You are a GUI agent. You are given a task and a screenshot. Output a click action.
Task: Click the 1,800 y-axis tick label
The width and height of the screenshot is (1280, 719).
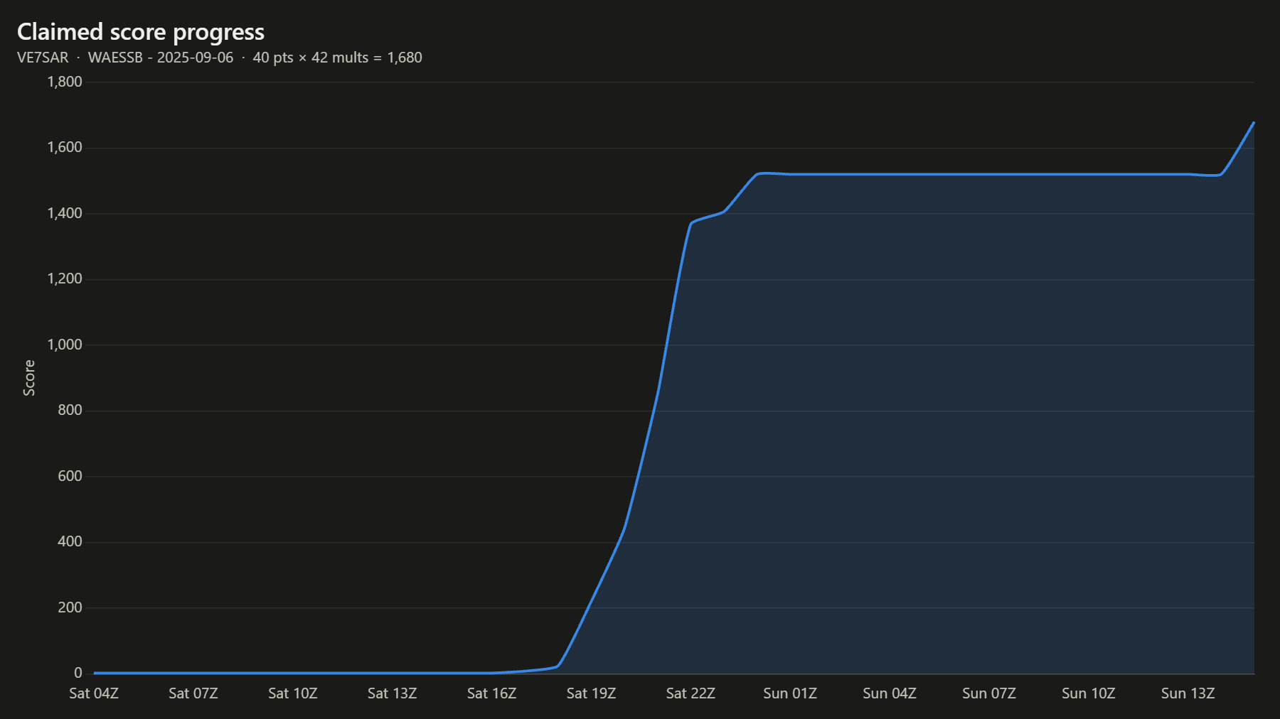(x=65, y=82)
